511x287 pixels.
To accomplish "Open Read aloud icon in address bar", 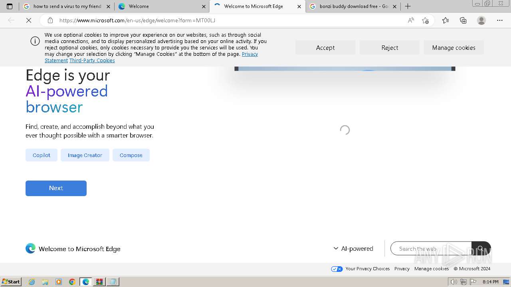I will (x=410, y=20).
